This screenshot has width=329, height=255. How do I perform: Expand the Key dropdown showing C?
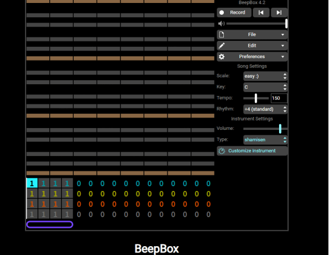pyautogui.click(x=265, y=87)
